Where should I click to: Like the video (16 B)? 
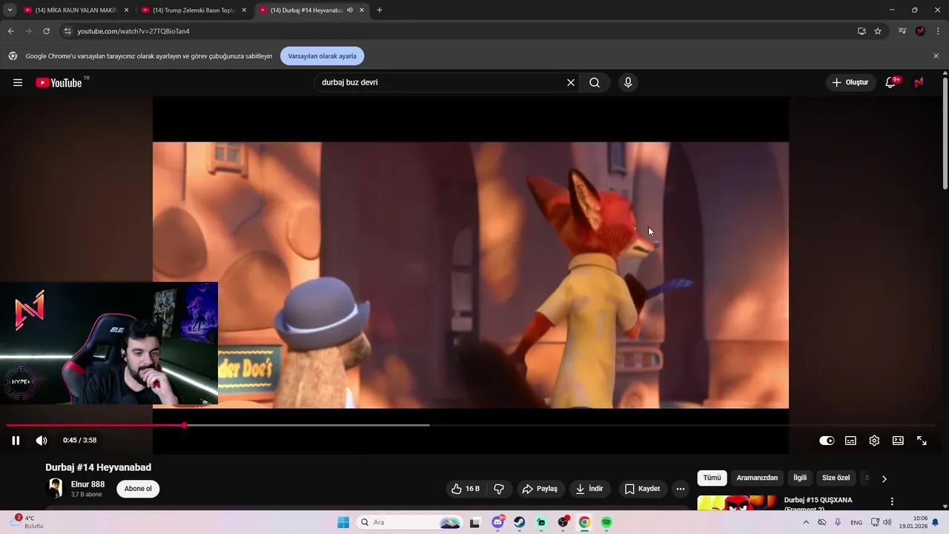466,489
